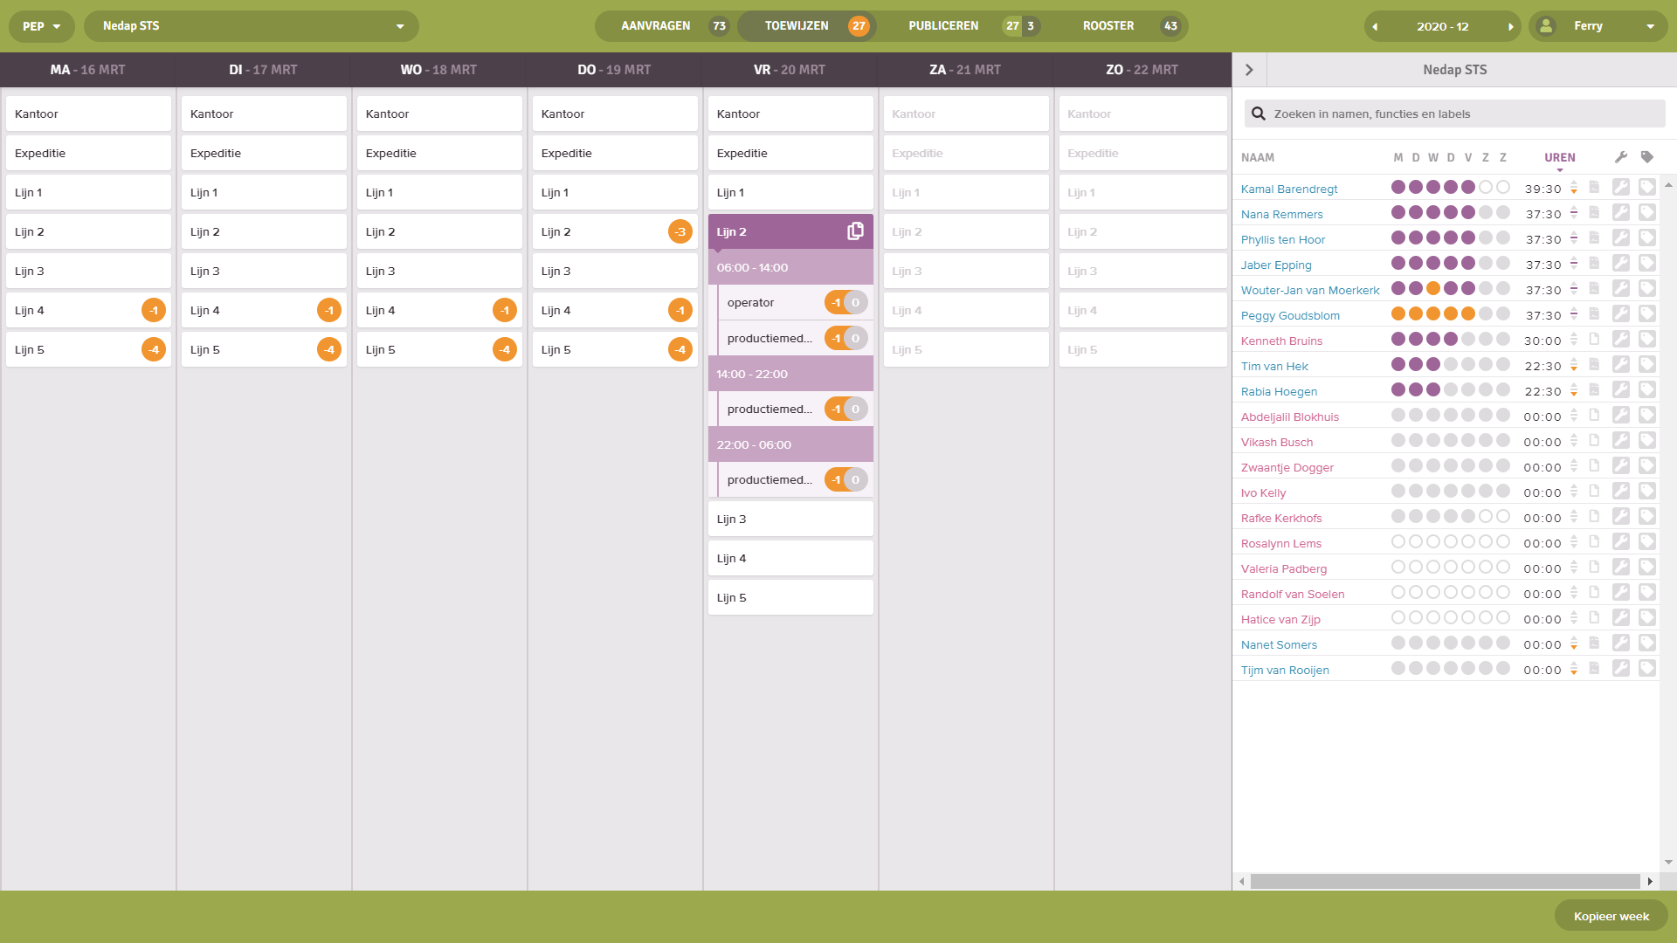Screen dimensions: 1677x943
Task: Click the Kopieer week button
Action: click(1611, 916)
